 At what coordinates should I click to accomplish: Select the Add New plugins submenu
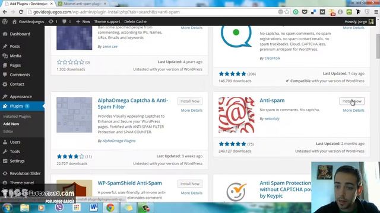11,124
